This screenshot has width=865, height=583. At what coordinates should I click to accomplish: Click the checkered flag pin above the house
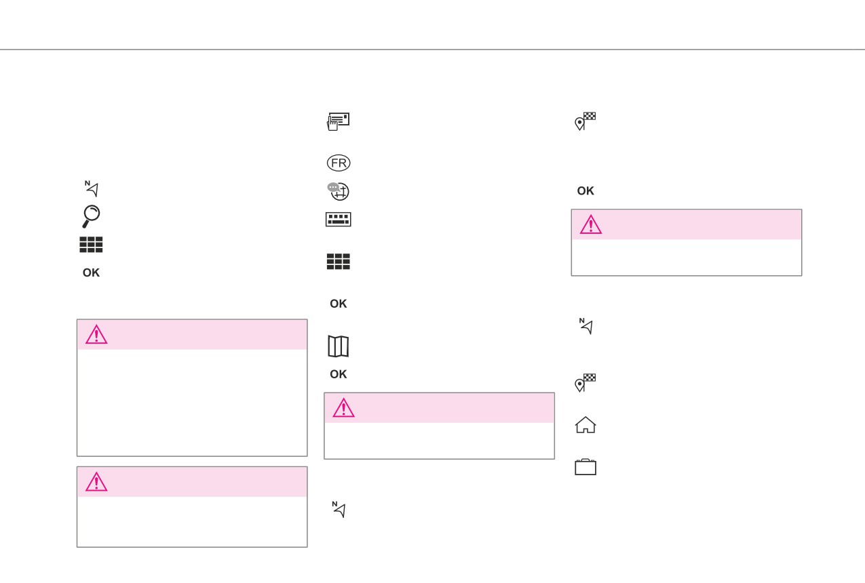point(585,383)
